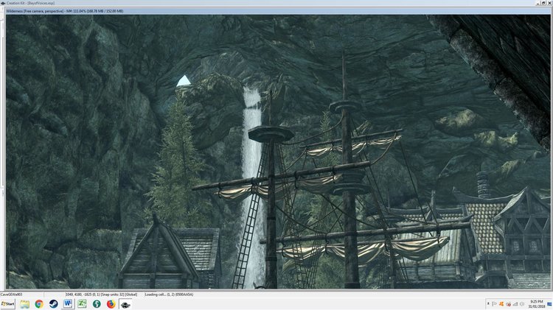Click the volume tray icon

(522, 304)
